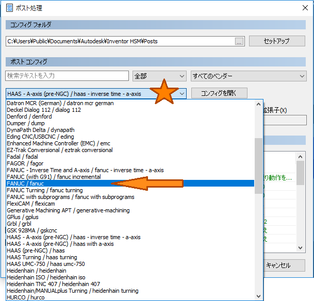This screenshot has width=314, height=301.
Task: Select FANUC (with G91) incremental entry
Action: click(130, 177)
